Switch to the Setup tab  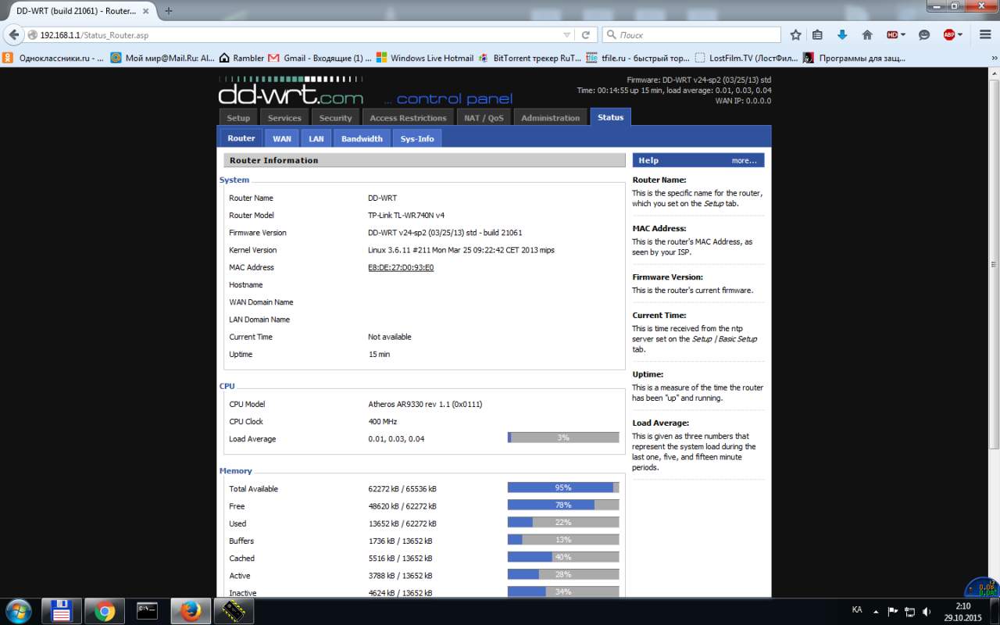click(x=238, y=118)
